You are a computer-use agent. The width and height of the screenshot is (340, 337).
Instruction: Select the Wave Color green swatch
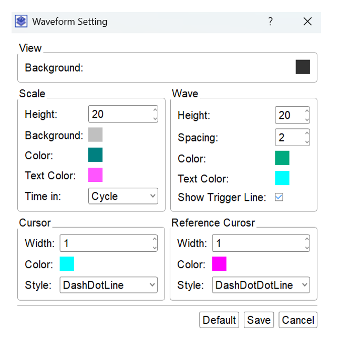(x=282, y=158)
